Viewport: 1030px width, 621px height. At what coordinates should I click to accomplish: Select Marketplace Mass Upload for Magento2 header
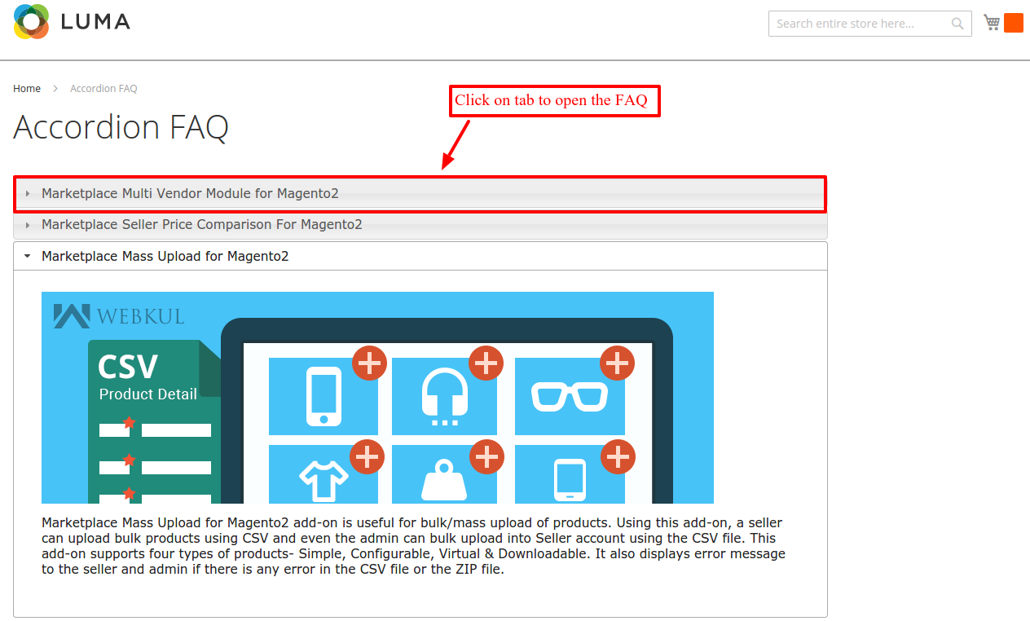click(165, 256)
